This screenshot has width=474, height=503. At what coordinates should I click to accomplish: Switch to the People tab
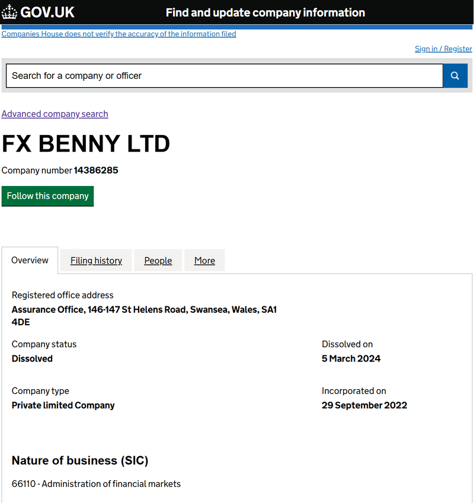(x=158, y=261)
